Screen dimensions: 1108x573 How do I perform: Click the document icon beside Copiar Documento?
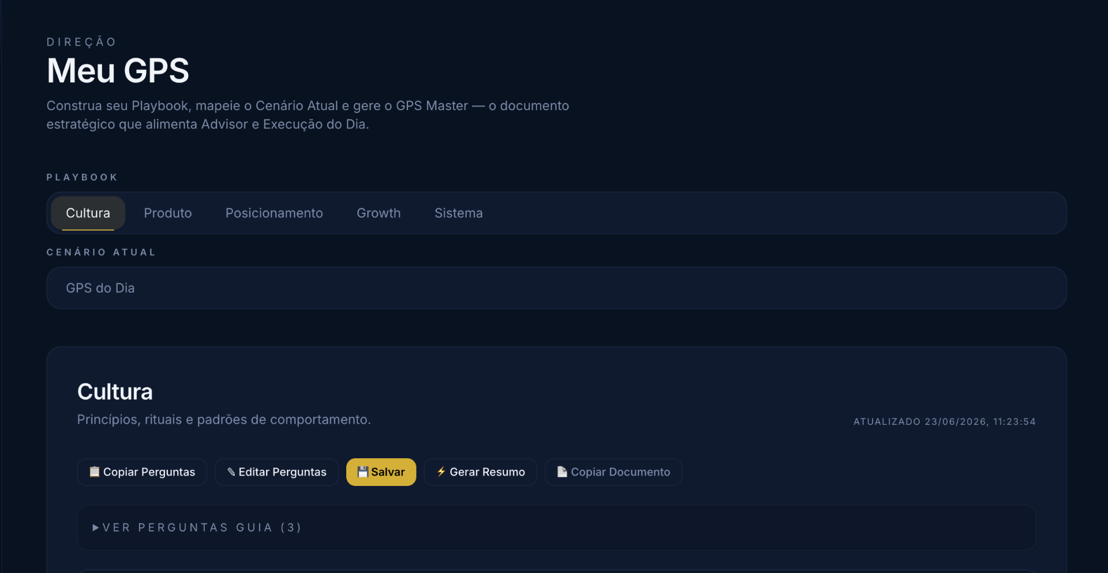tap(562, 472)
